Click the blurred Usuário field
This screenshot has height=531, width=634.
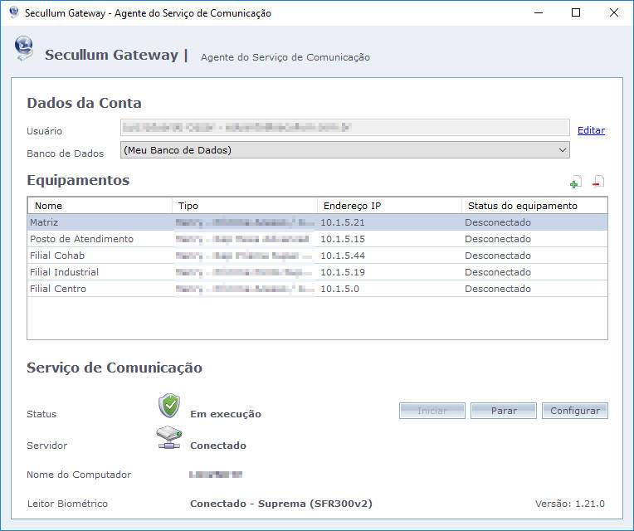345,128
